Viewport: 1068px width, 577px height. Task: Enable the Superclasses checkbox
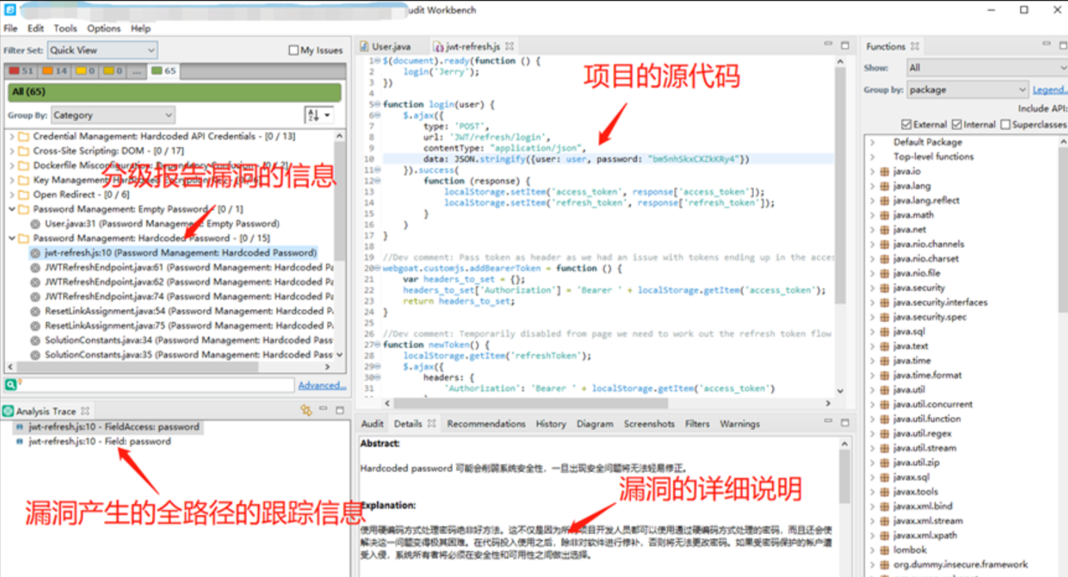click(x=1005, y=124)
